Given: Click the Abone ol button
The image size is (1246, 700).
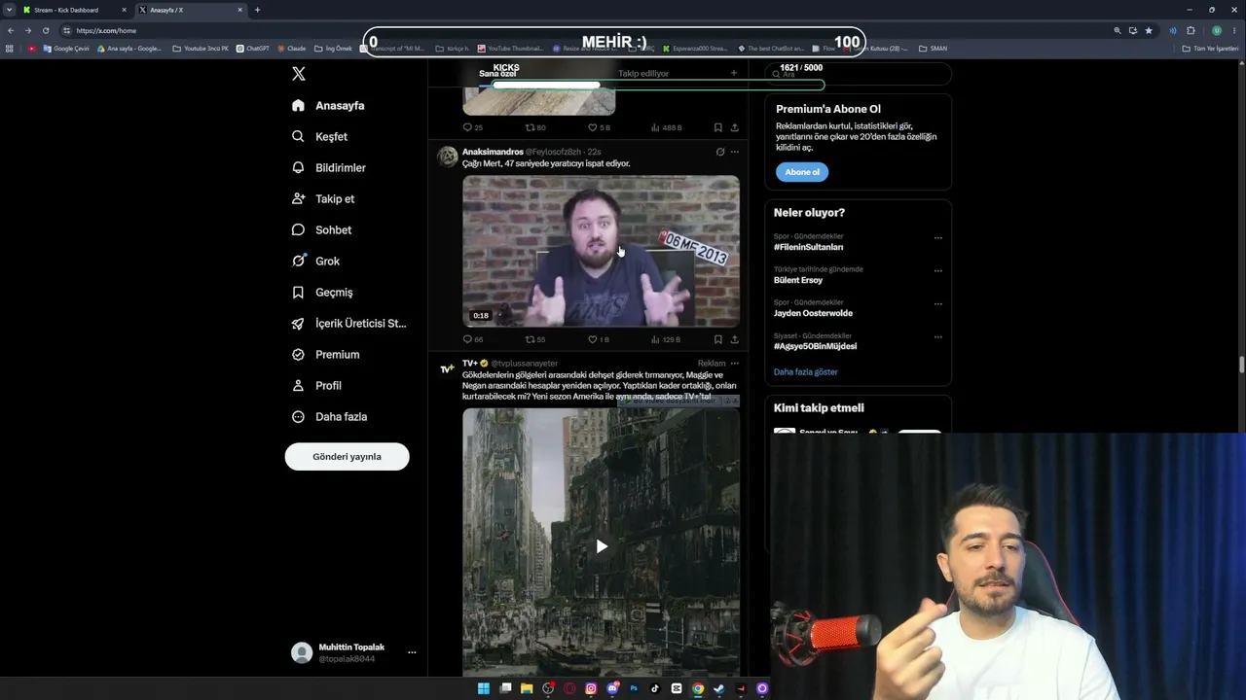Looking at the screenshot, I should coord(802,172).
